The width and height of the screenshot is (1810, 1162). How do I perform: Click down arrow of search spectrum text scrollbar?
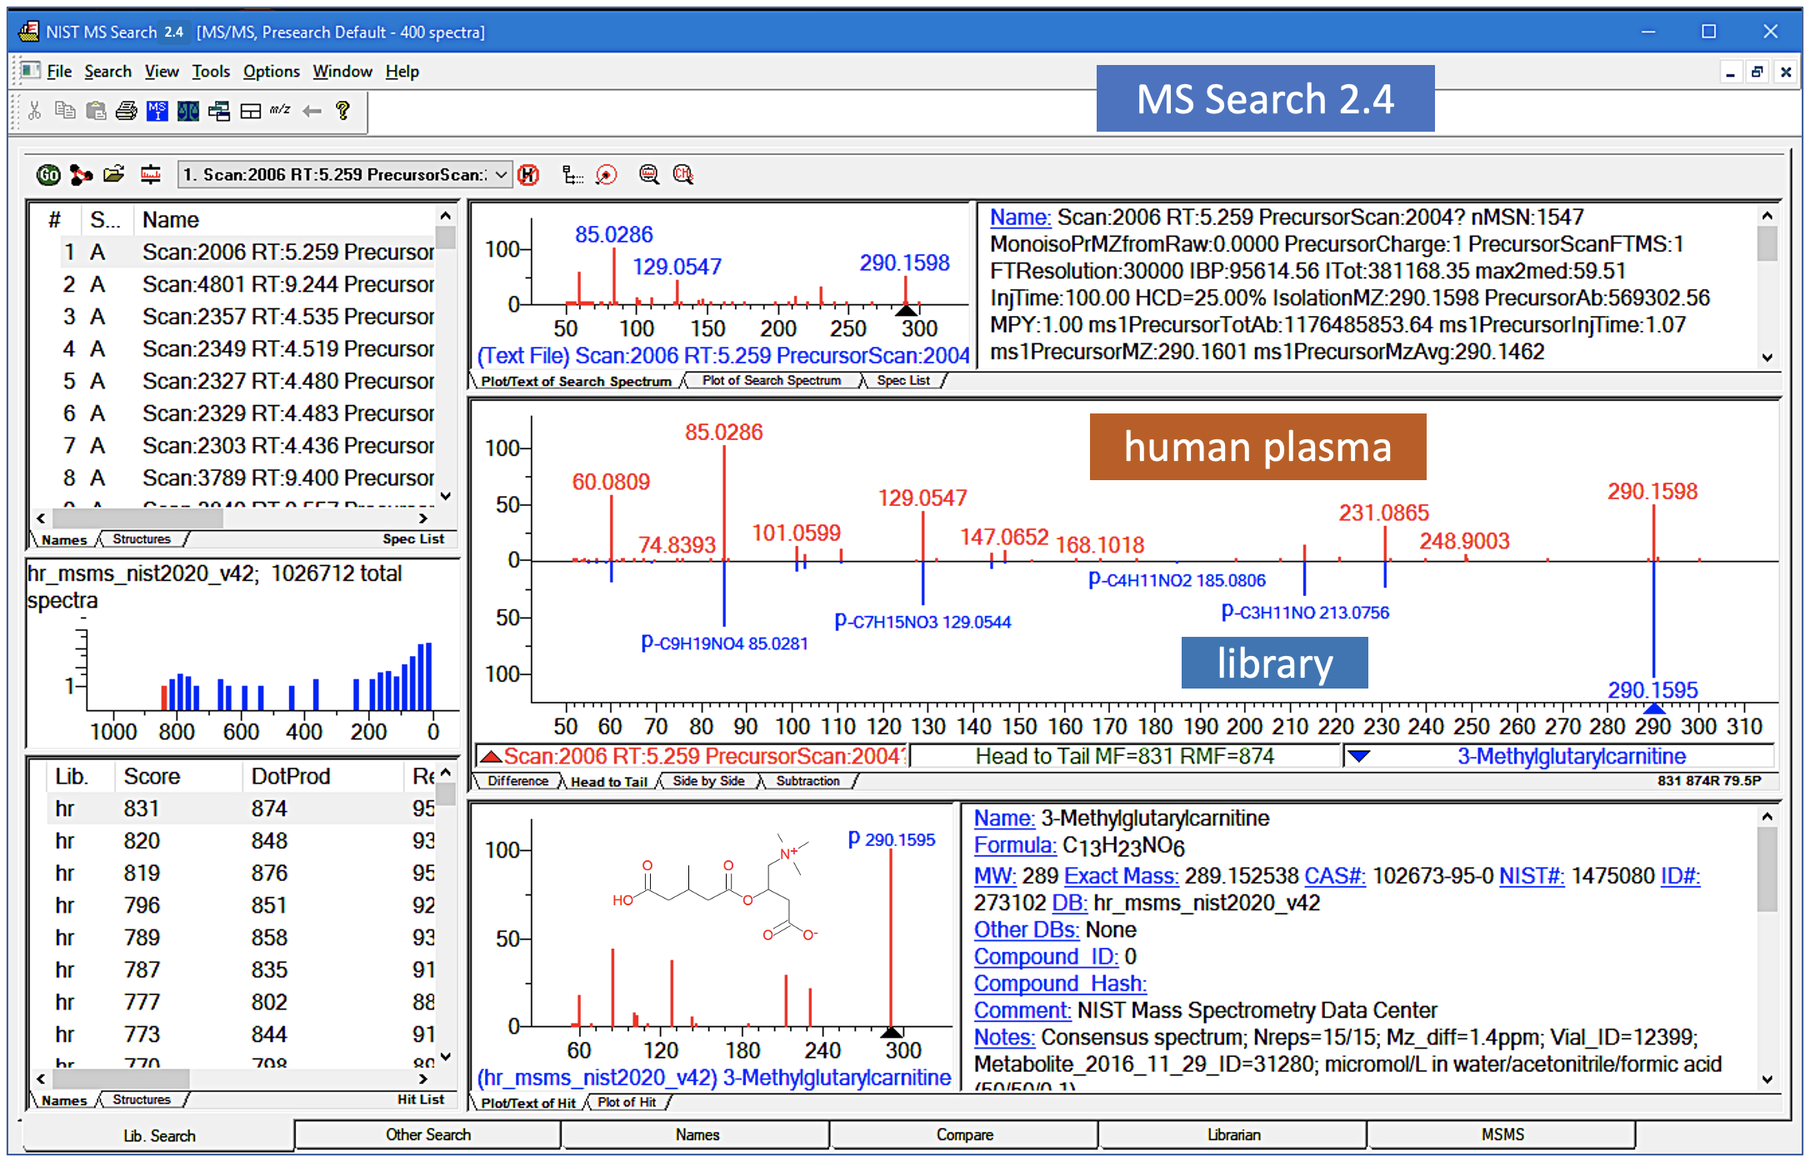click(1767, 358)
